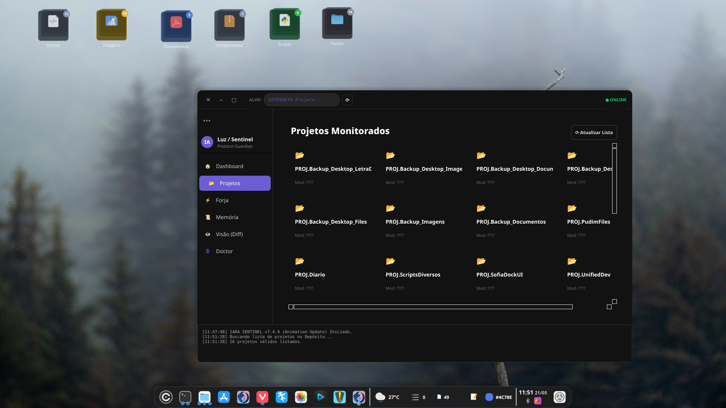
Task: Open the three-dots sidebar menu
Action: coord(206,121)
